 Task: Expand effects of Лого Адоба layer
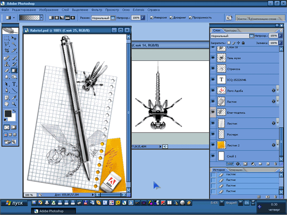click(x=278, y=90)
